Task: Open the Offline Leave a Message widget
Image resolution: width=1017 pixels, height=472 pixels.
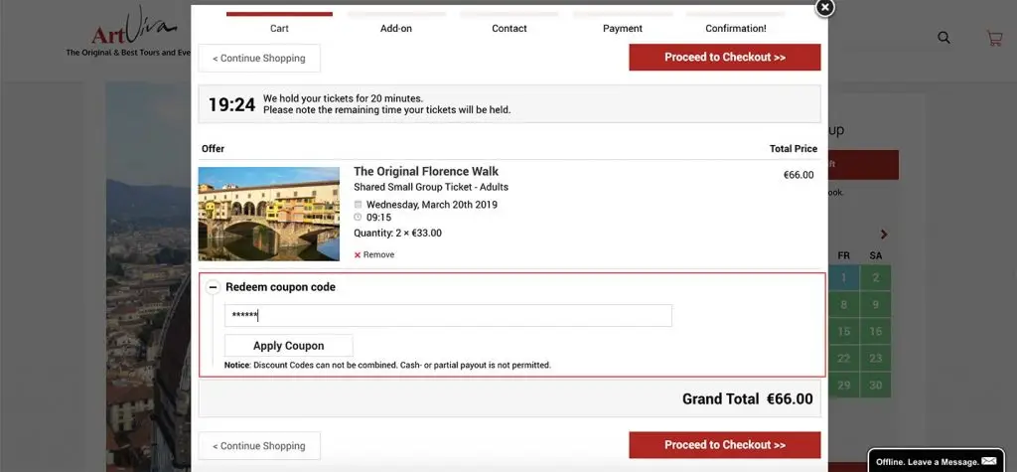Action: click(x=936, y=461)
